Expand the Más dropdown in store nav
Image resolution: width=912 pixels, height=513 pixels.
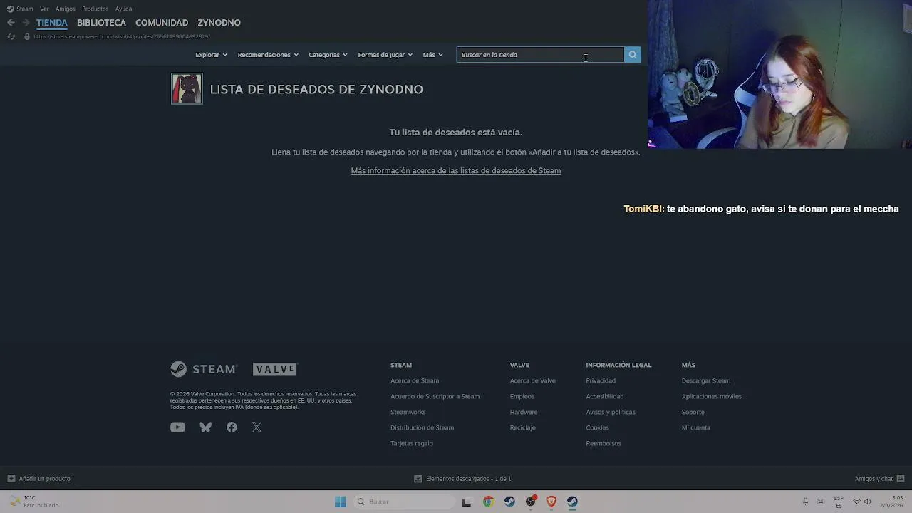tap(433, 55)
